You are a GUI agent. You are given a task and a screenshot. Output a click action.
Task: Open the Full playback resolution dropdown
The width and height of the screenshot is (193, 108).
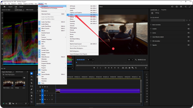coord(131,60)
